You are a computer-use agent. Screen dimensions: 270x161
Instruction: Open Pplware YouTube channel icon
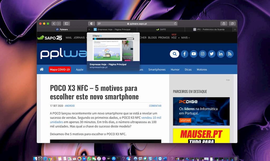(194, 54)
